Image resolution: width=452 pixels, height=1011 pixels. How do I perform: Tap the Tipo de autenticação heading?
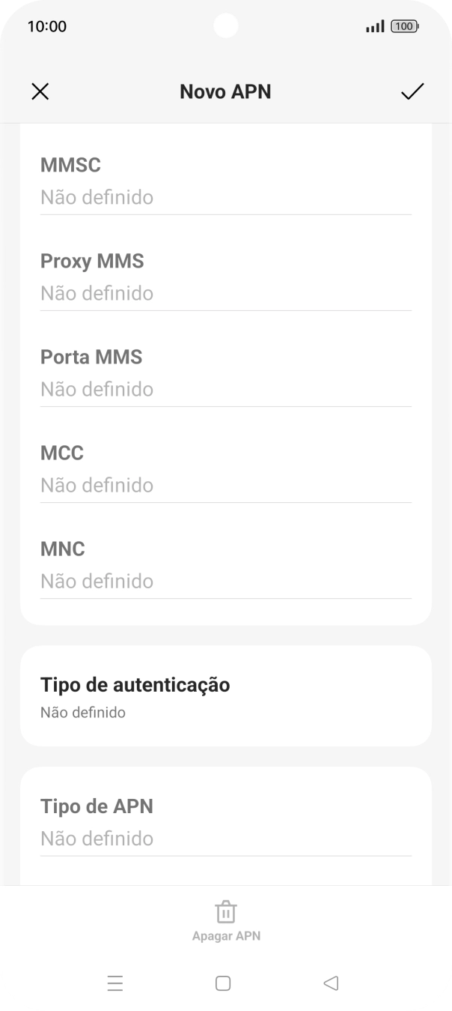135,684
